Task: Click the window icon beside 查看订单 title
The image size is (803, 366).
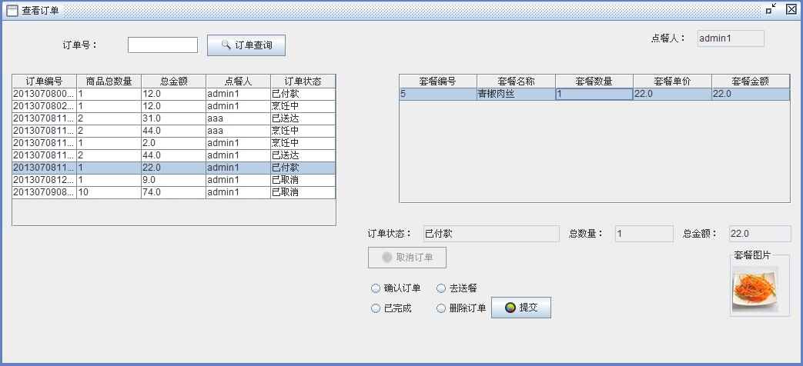Action: point(12,10)
